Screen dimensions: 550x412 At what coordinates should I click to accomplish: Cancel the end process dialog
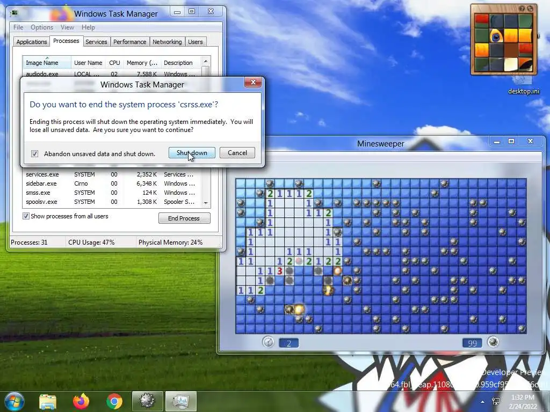237,153
